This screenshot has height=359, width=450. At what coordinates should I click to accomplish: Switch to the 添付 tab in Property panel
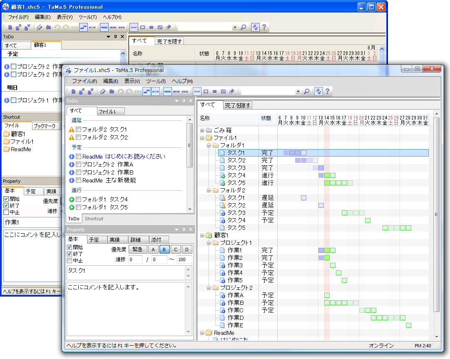pyautogui.click(x=156, y=239)
